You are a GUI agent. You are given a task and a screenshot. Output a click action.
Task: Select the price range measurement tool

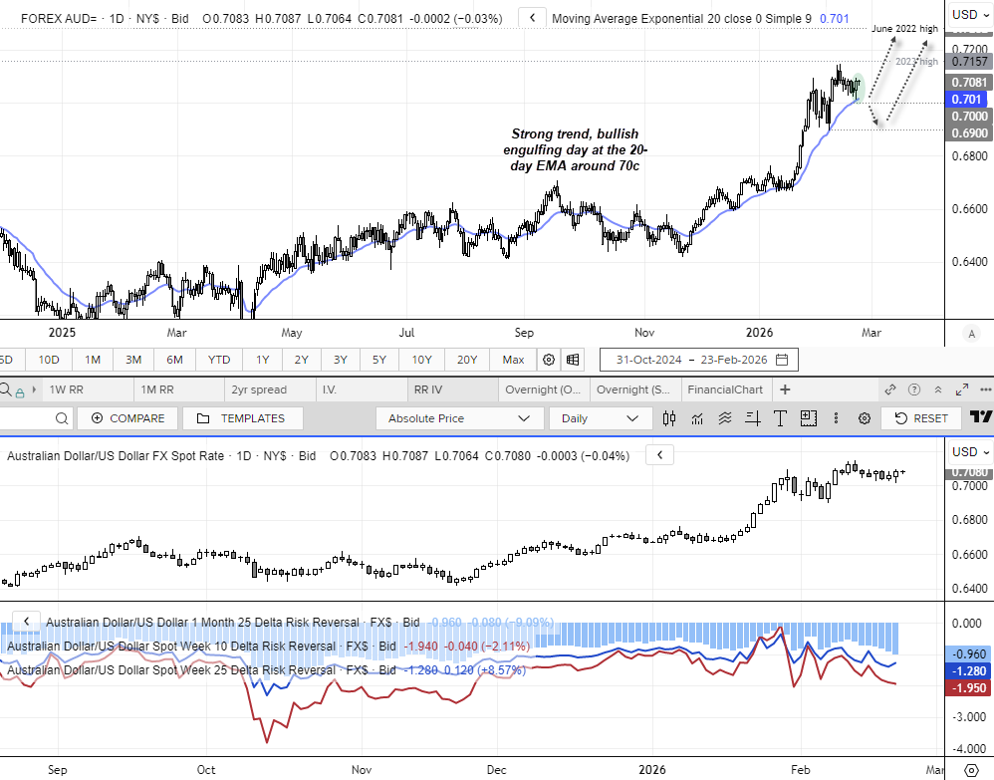(x=753, y=418)
